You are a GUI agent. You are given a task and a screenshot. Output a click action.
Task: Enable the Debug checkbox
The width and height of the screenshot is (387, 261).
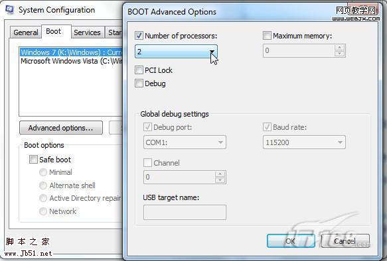[139, 83]
